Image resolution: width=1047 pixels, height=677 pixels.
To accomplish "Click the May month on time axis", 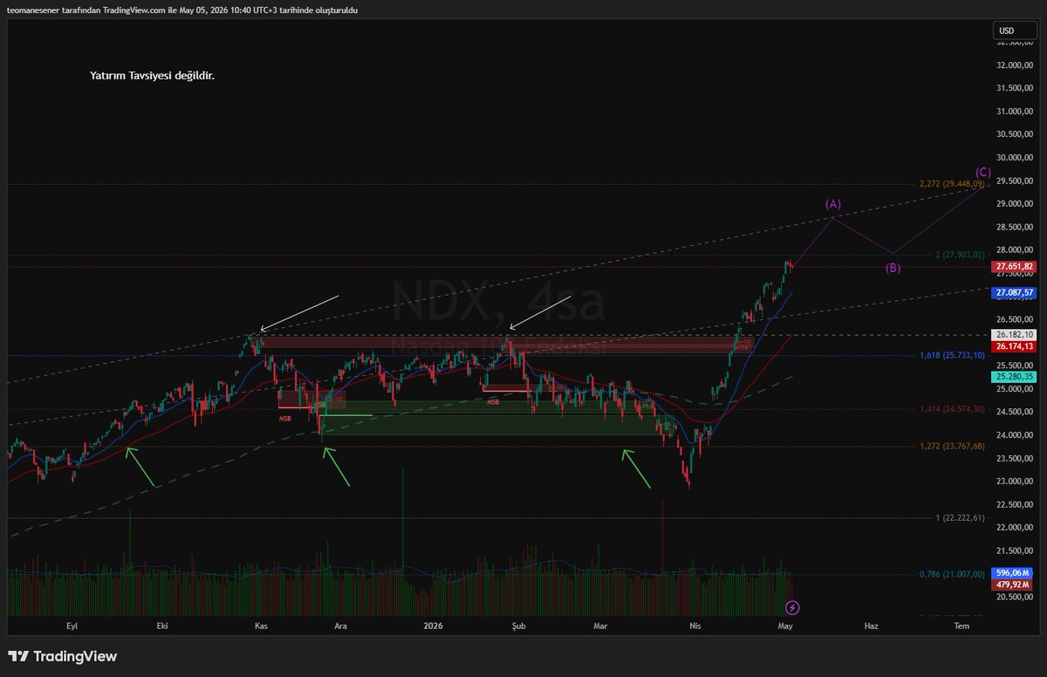I will 785,626.
